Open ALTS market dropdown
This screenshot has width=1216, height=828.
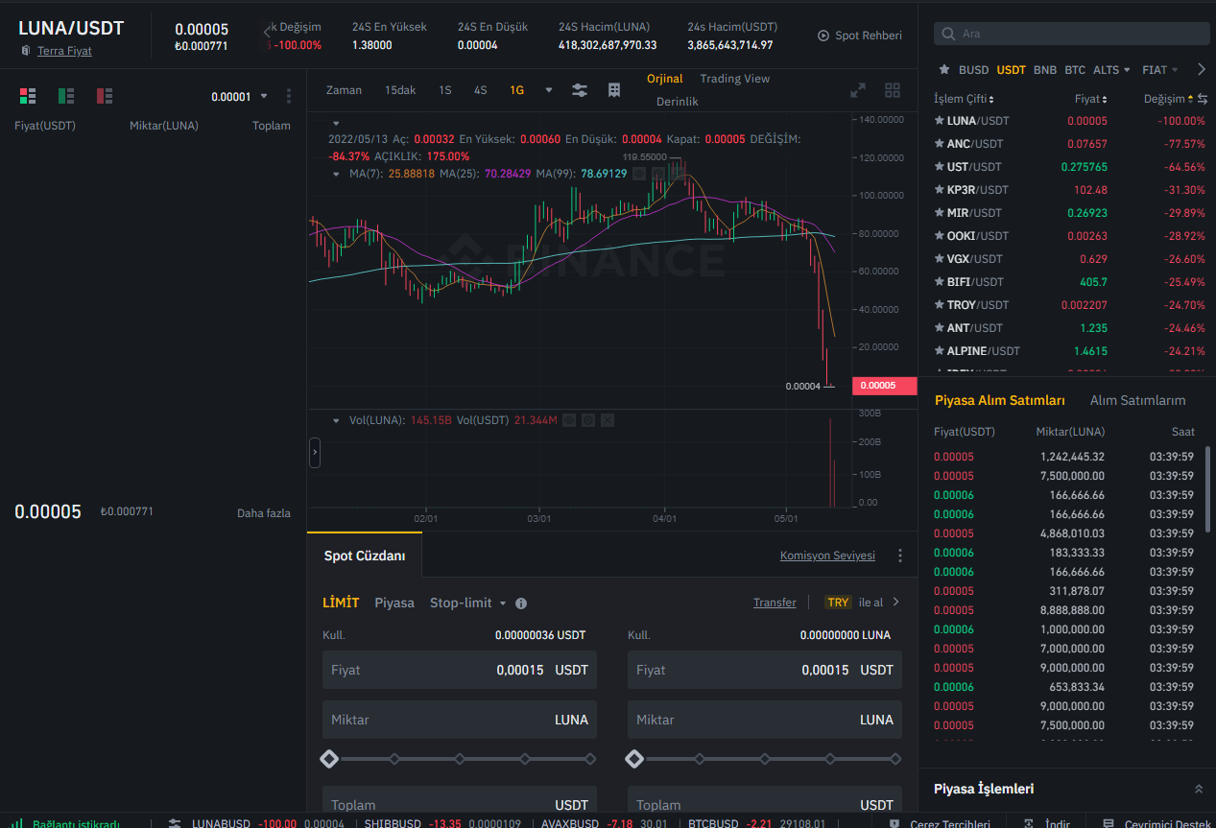1111,70
